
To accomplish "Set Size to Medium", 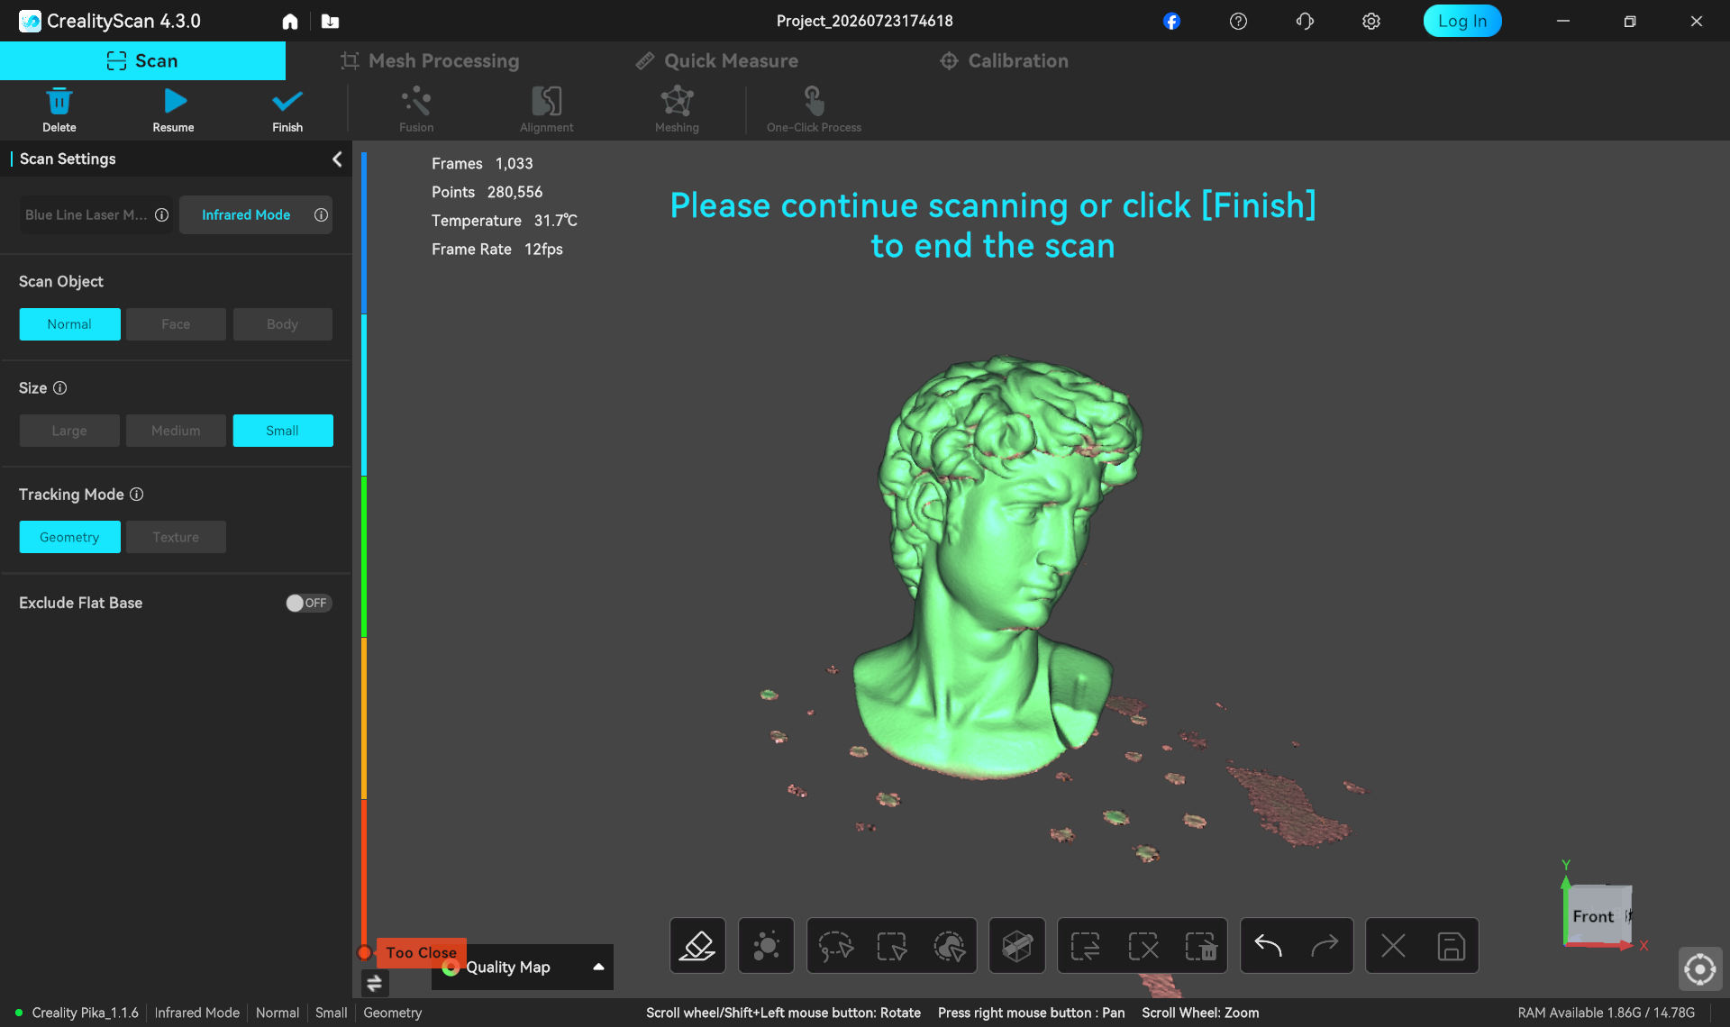I will (176, 431).
